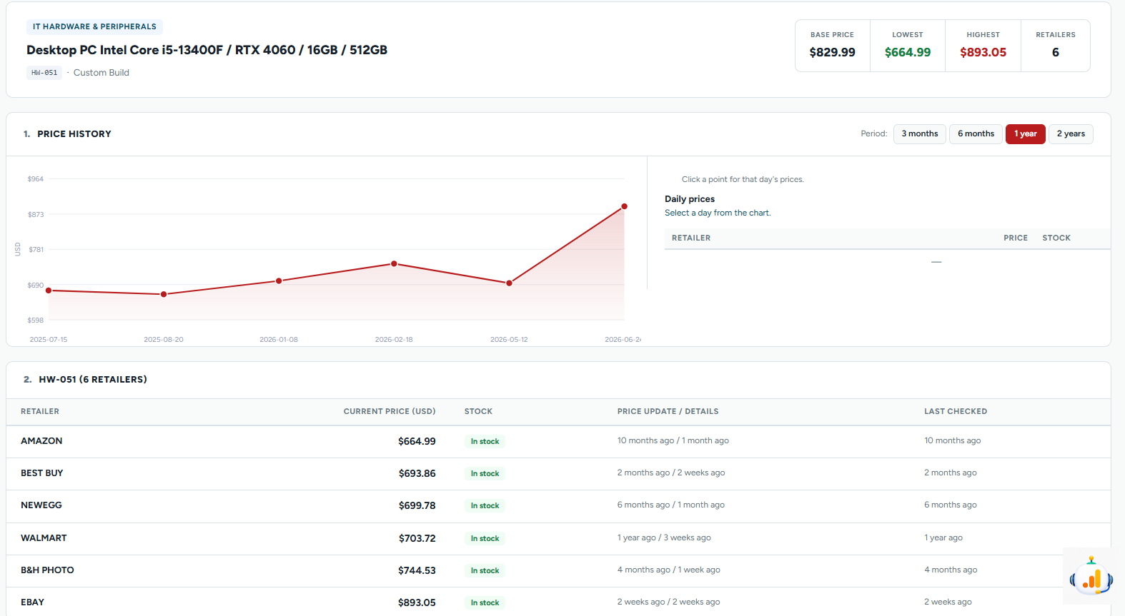This screenshot has width=1125, height=616.
Task: Open the Walmart retailer row
Action: pos(558,539)
